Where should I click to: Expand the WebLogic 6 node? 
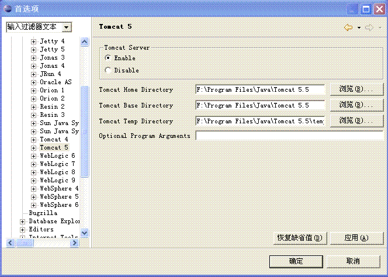33,156
